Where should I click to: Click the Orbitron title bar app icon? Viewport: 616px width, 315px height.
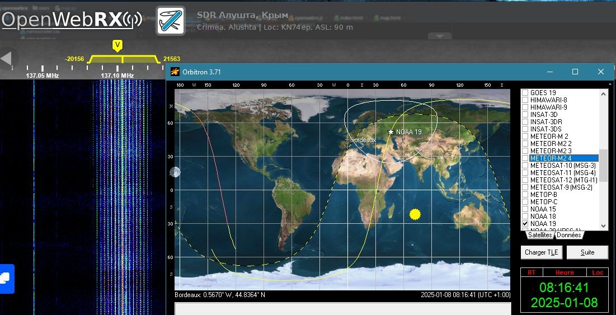point(175,72)
